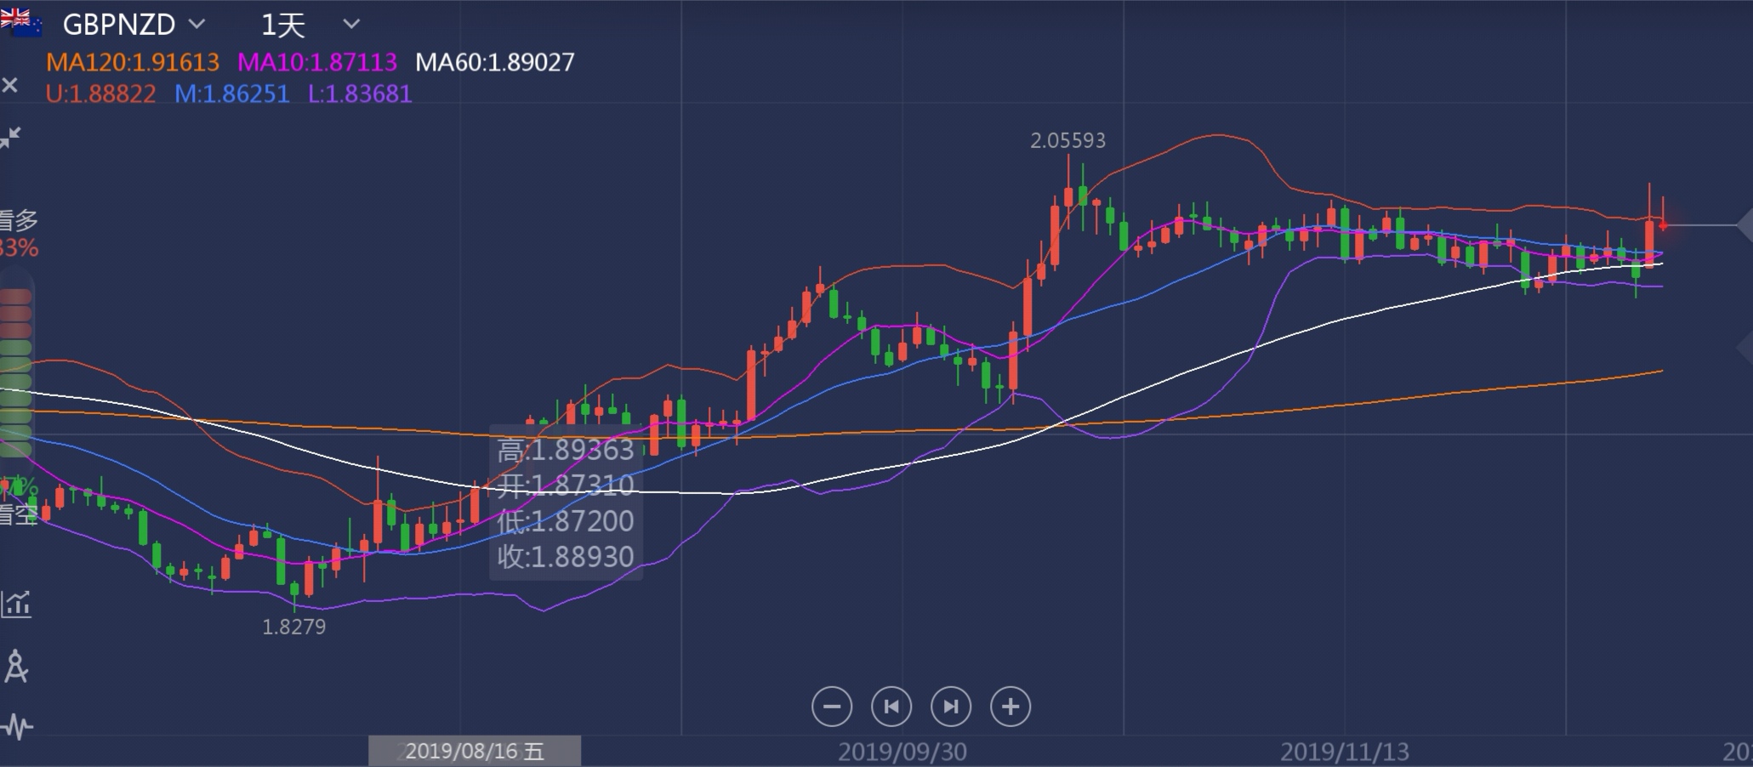This screenshot has width=1753, height=767.
Task: Click the 低:1.87200 low value in tooltip
Action: 566,521
